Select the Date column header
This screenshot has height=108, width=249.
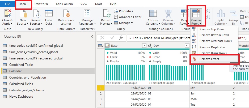pos(126,46)
